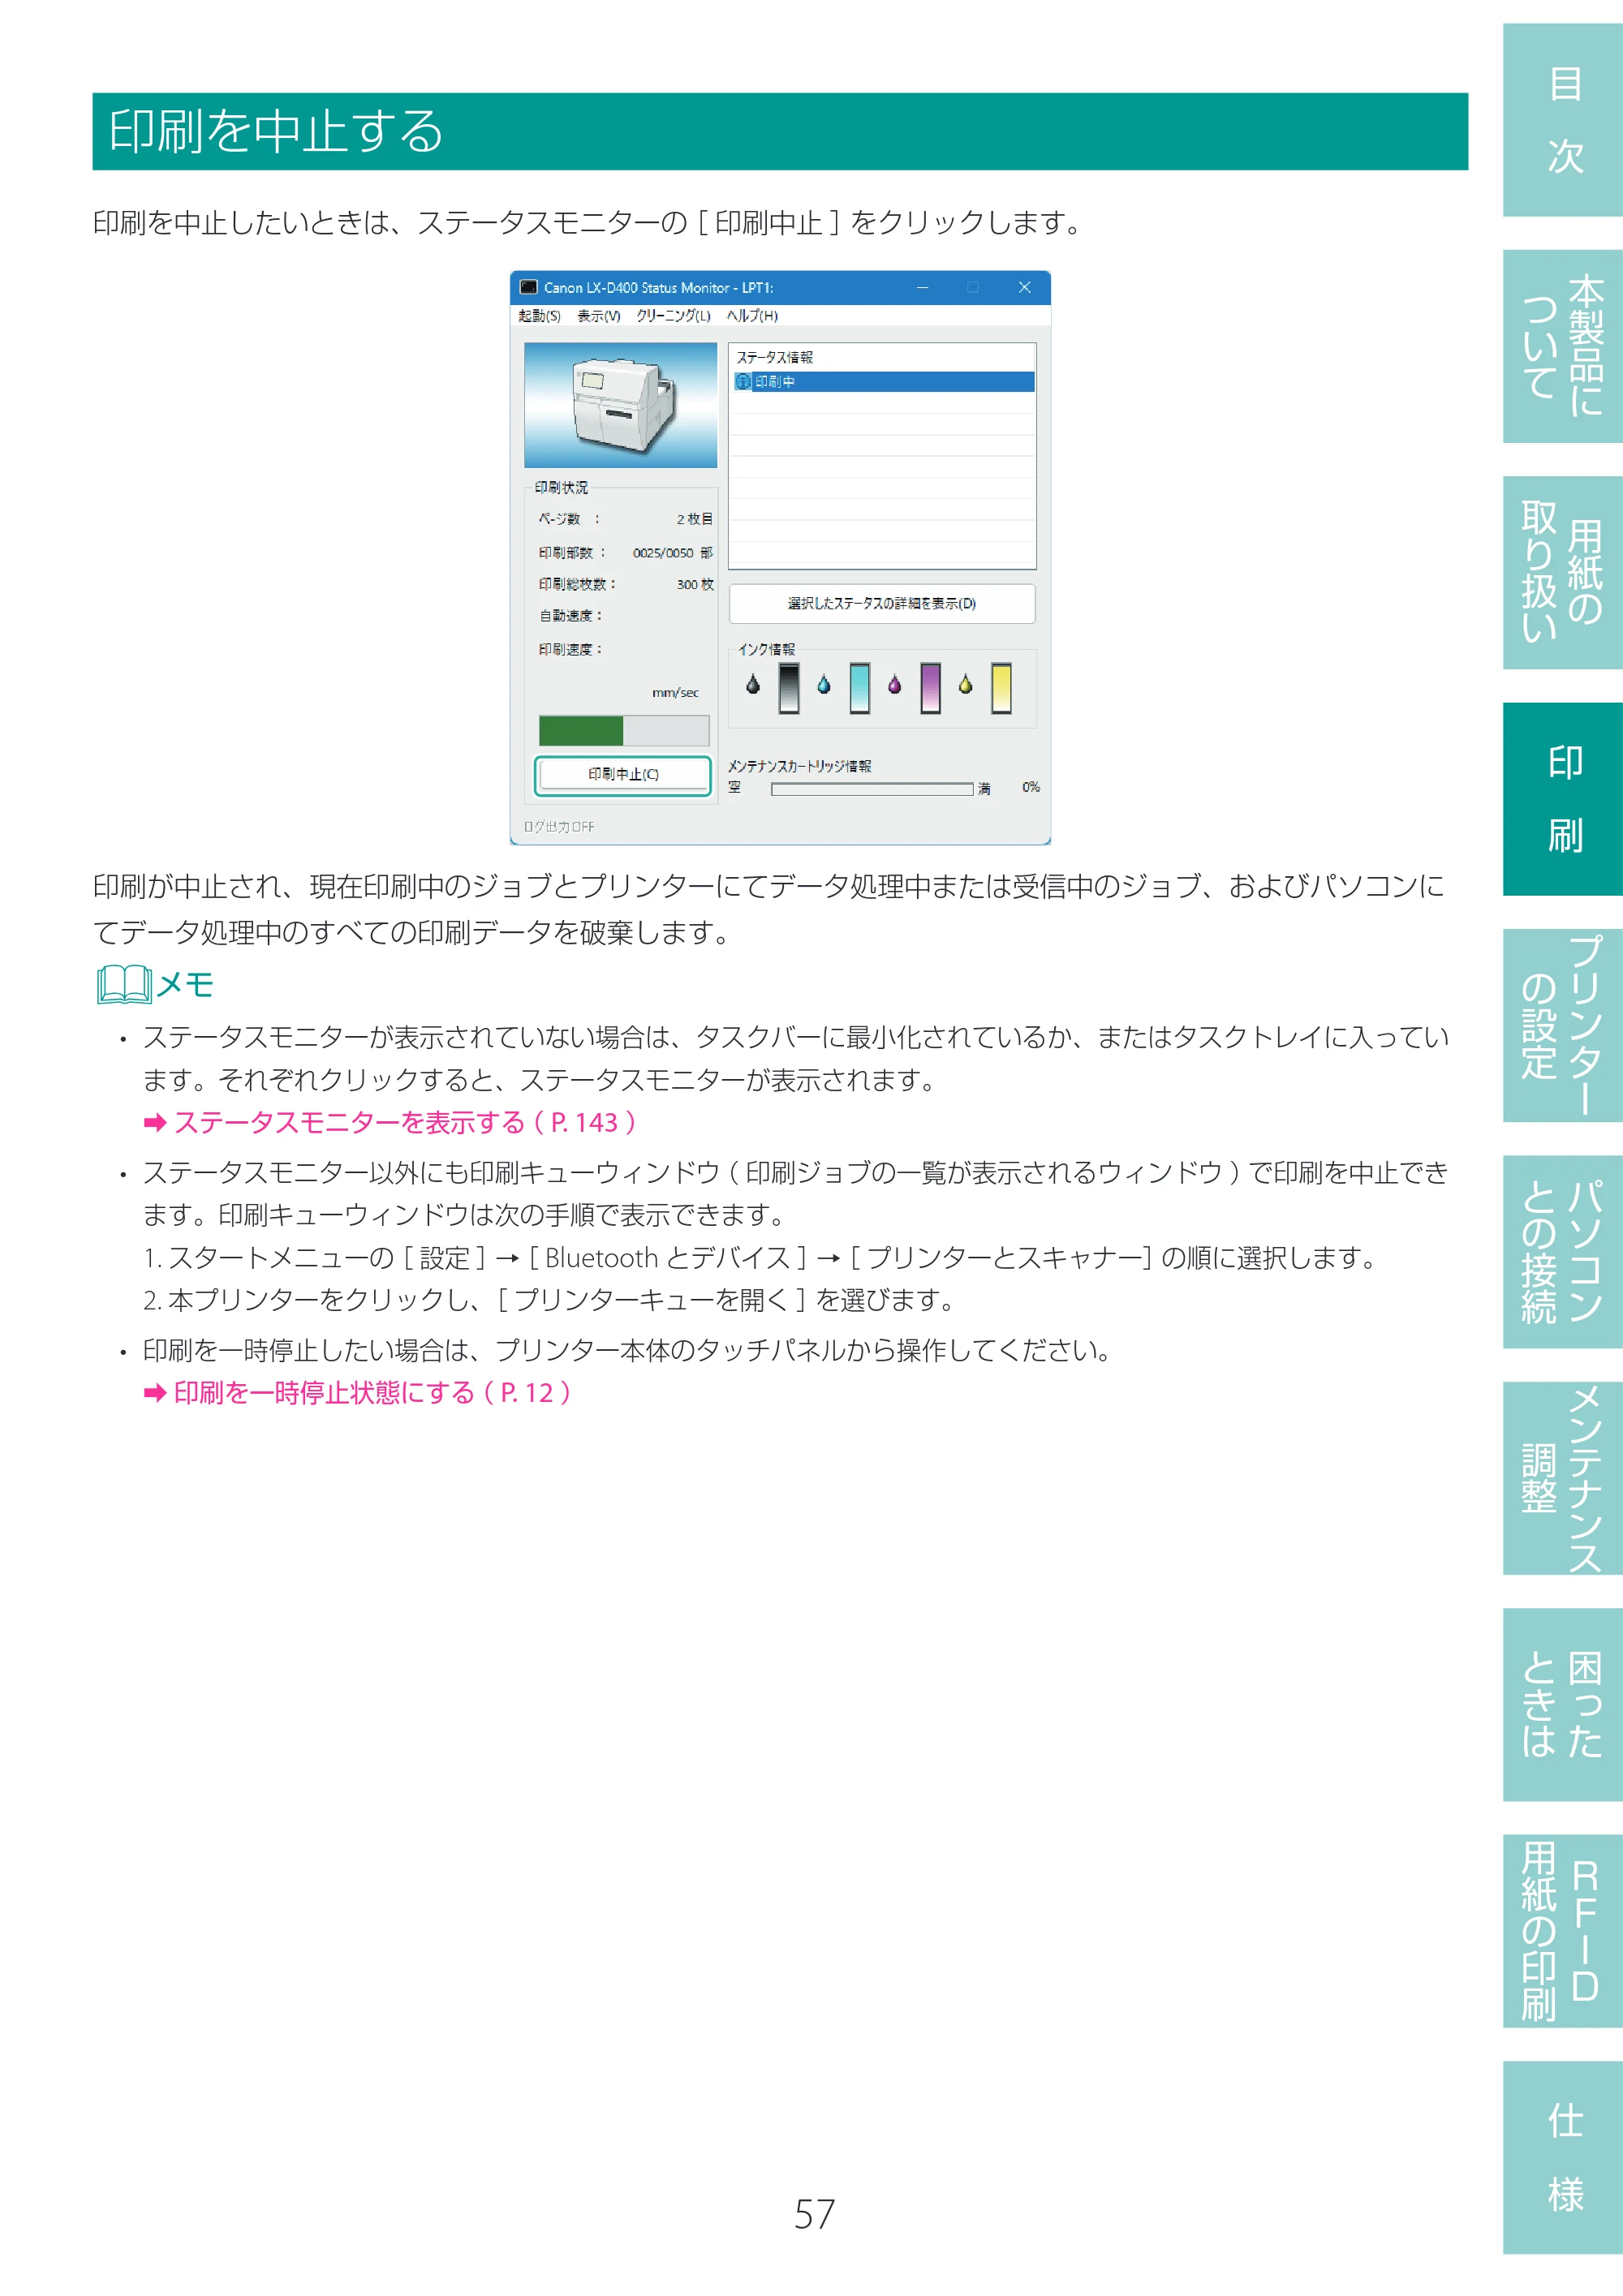
Task: Go to the パソコンとの接続 side tab
Action: tap(1563, 1252)
